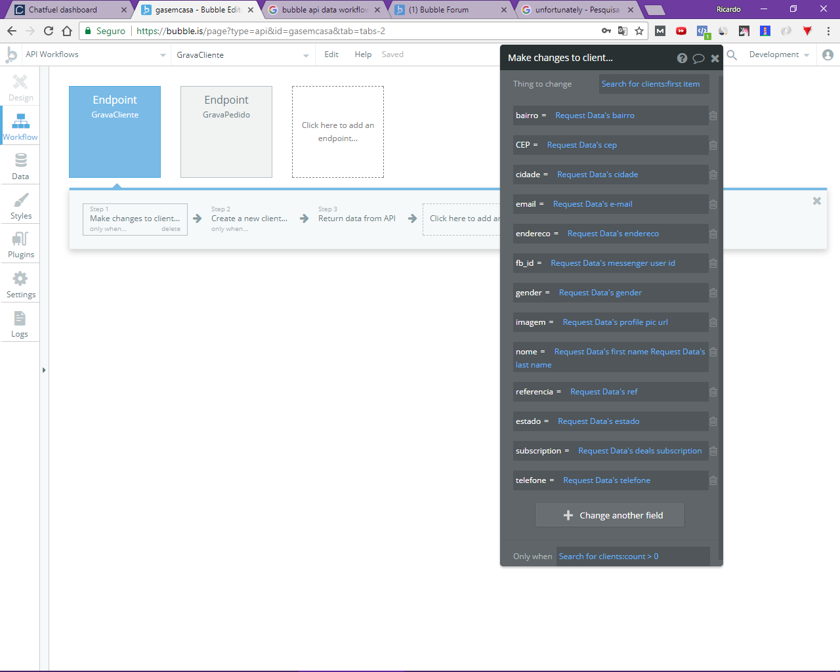This screenshot has width=840, height=672.
Task: Switch to the Bubble Forum browser tab
Action: [451, 10]
